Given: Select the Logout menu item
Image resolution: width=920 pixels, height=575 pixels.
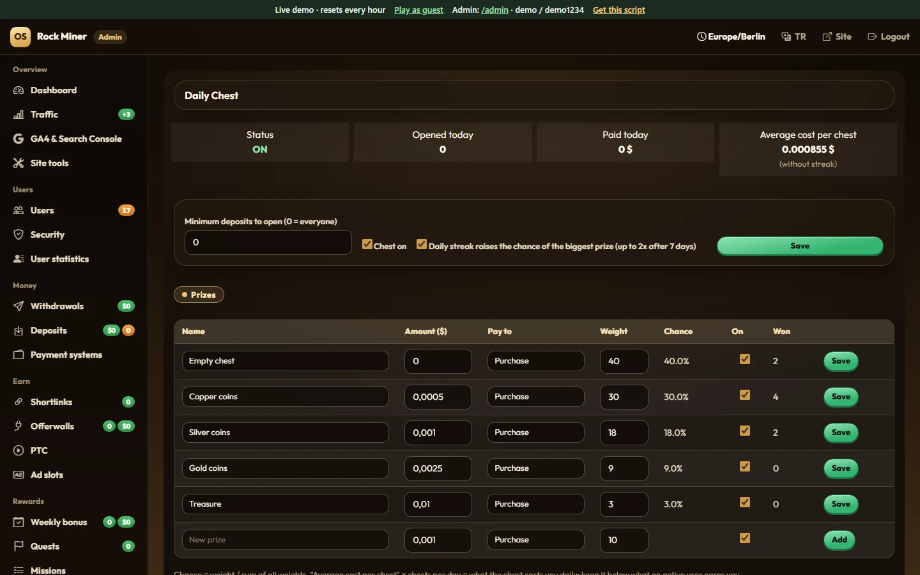Looking at the screenshot, I should [889, 36].
